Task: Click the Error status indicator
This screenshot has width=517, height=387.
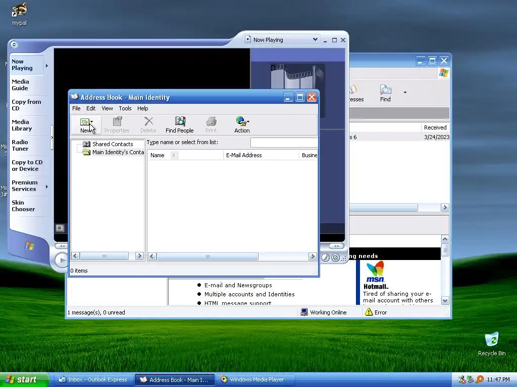Action: pyautogui.click(x=376, y=312)
